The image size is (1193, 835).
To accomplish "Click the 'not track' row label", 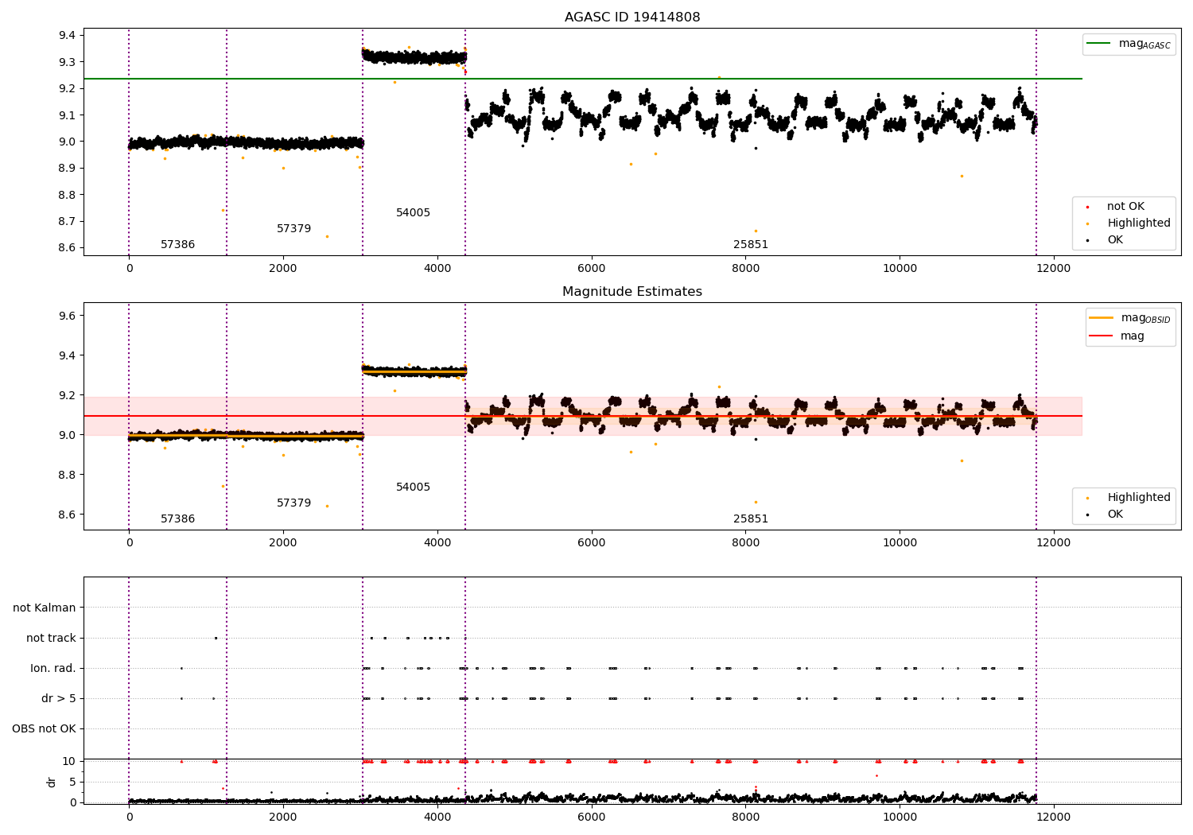I will tap(51, 639).
